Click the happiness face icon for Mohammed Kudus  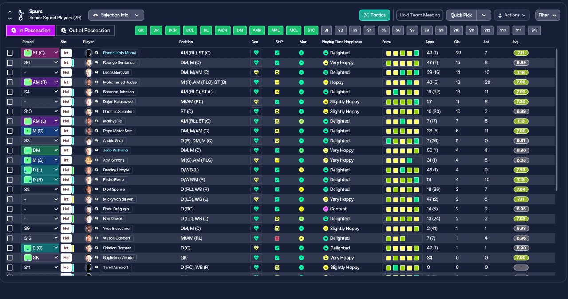(x=326, y=82)
